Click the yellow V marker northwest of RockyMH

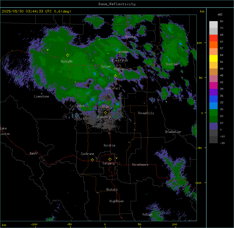click(x=48, y=50)
